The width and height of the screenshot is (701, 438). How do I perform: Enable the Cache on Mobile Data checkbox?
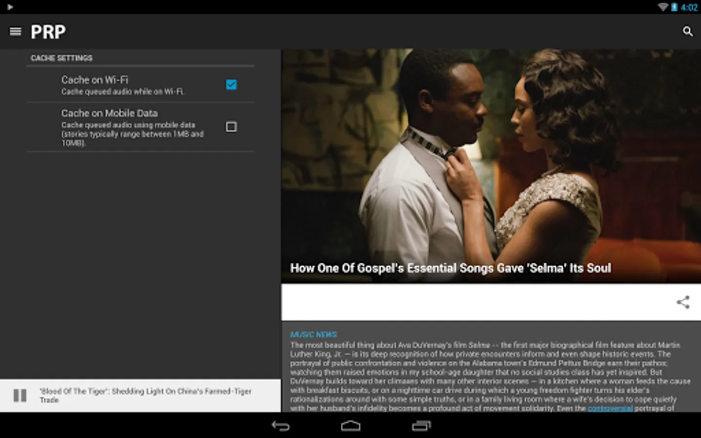231,127
